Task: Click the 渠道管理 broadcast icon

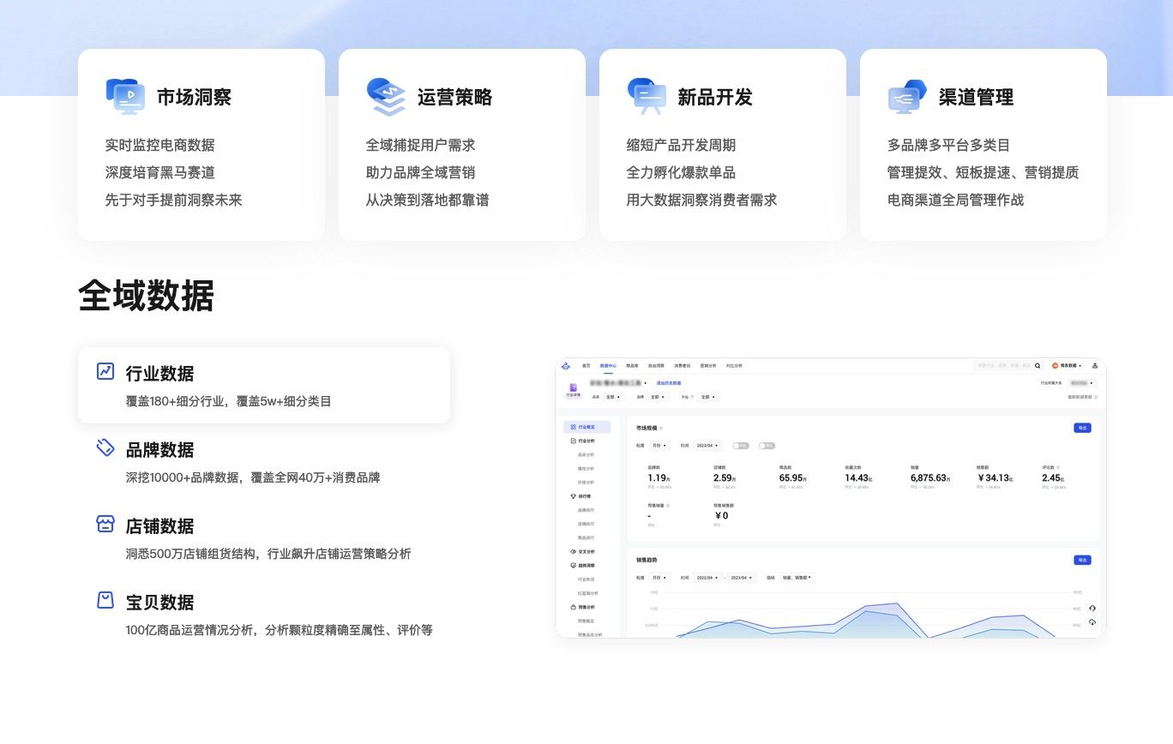Action: (905, 96)
